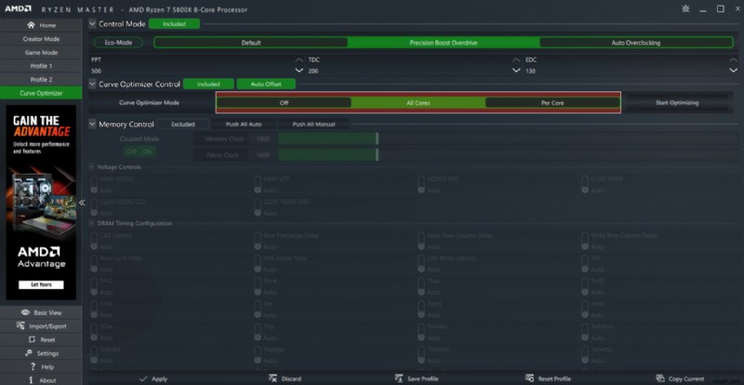Open Profile 1
744x385 pixels.
click(41, 66)
